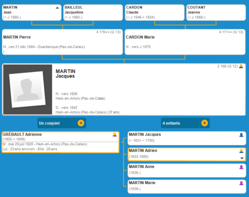Expand ancestors with arrow on MARTIN Jean card
Screen dimensions: 249x197
pyautogui.click(x=57, y=7)
